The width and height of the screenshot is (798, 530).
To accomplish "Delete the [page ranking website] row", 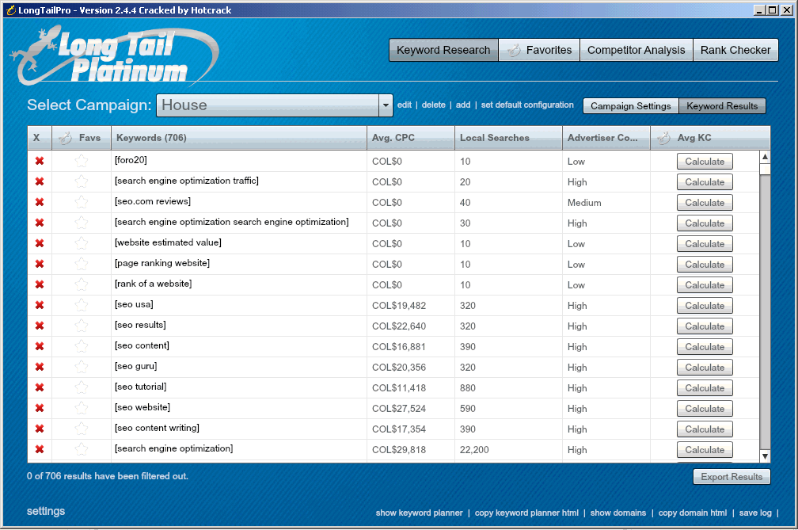I will click(40, 264).
